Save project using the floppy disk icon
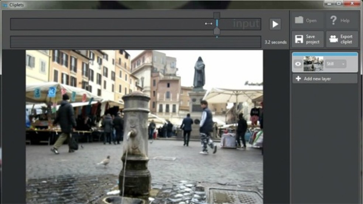 point(299,39)
